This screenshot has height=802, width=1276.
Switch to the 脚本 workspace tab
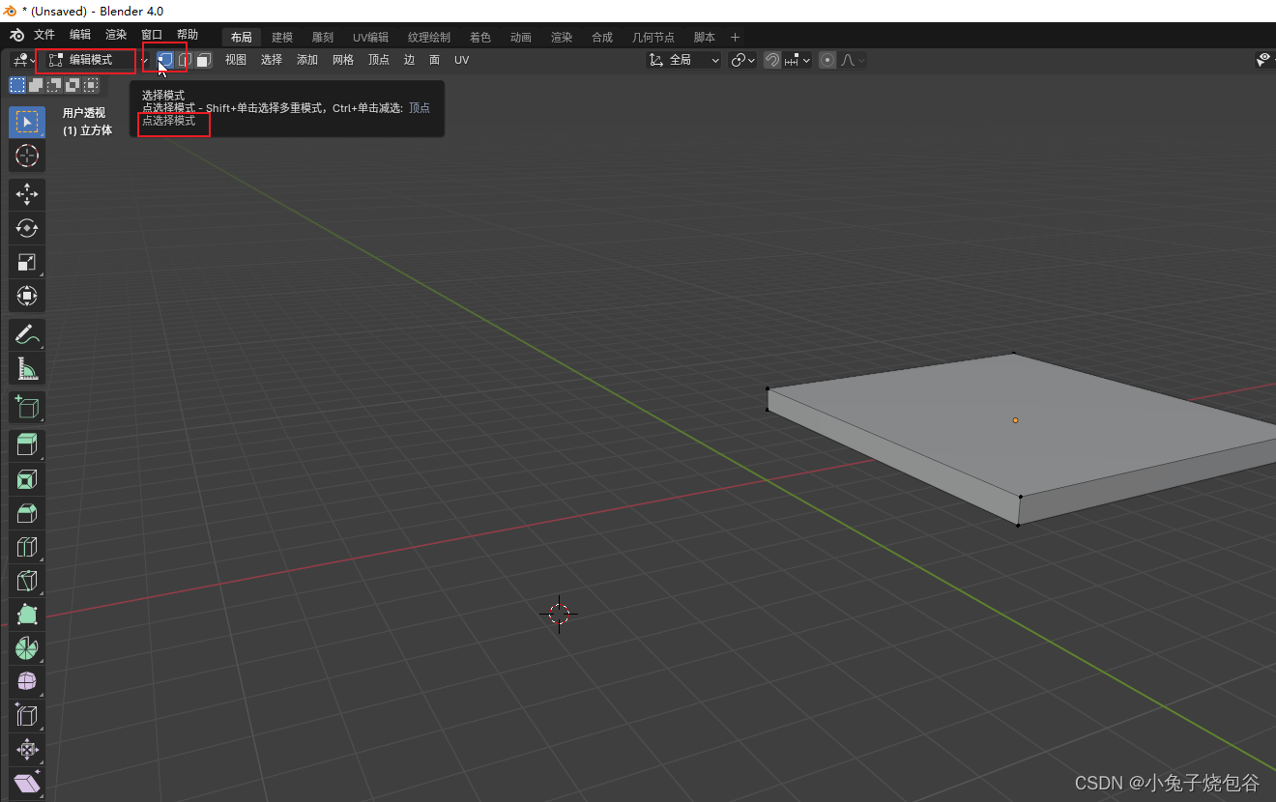click(705, 38)
